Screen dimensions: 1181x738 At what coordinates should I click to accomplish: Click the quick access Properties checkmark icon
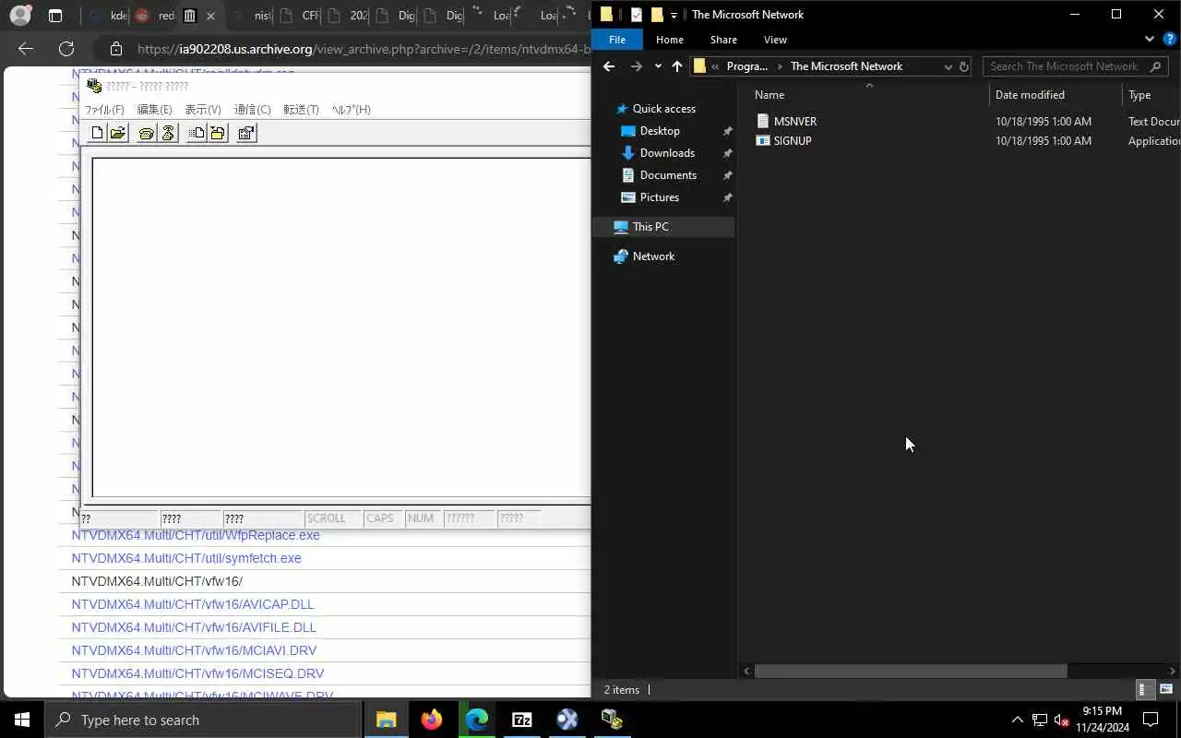(x=637, y=15)
